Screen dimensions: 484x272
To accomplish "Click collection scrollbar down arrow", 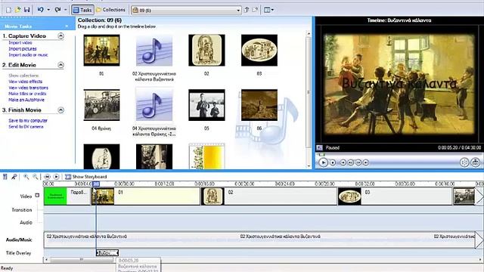I will (309, 166).
